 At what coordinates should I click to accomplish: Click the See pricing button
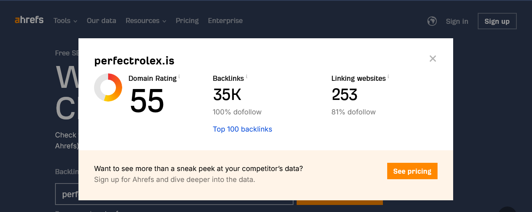point(412,171)
